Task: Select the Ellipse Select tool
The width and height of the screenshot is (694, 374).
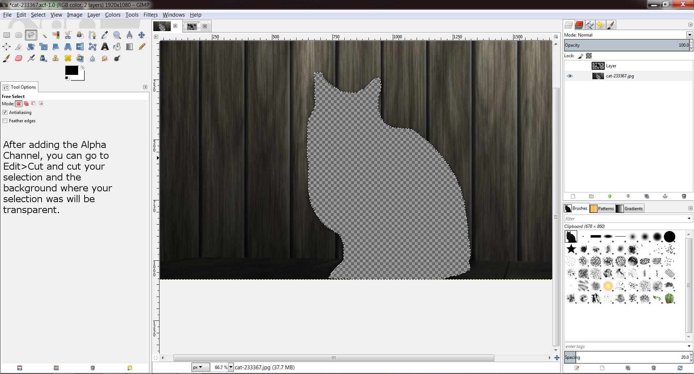Action: click(18, 35)
